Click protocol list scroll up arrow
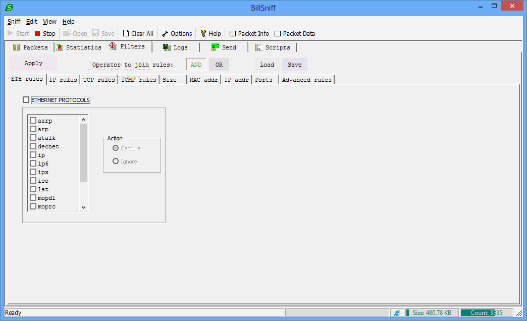This screenshot has width=527, height=321. (x=84, y=120)
